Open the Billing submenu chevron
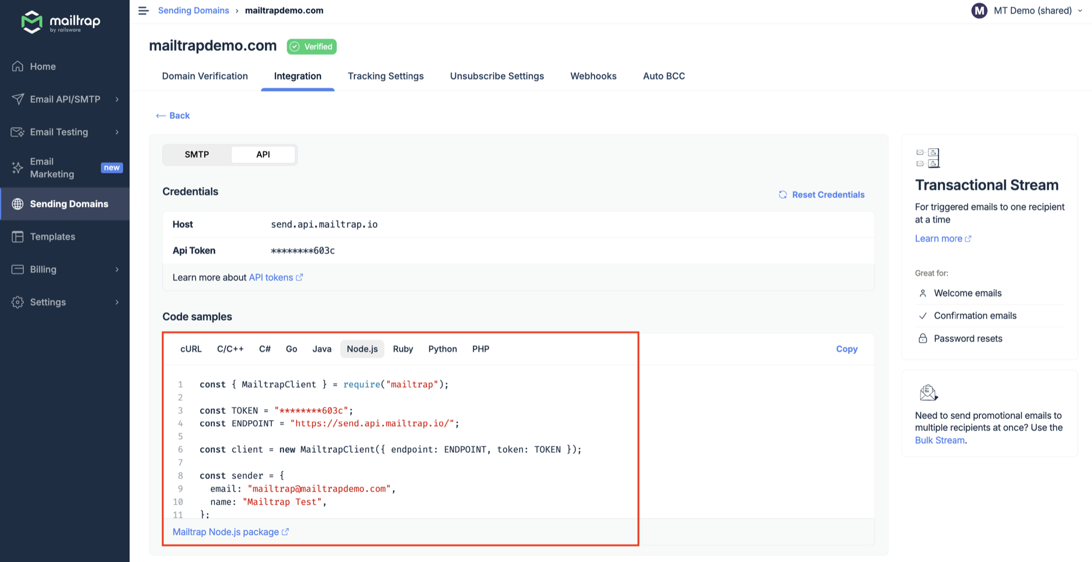Screen dimensions: 1092x562 pos(117,270)
